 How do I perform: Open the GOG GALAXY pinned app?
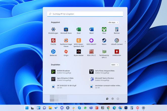(x=91, y=41)
